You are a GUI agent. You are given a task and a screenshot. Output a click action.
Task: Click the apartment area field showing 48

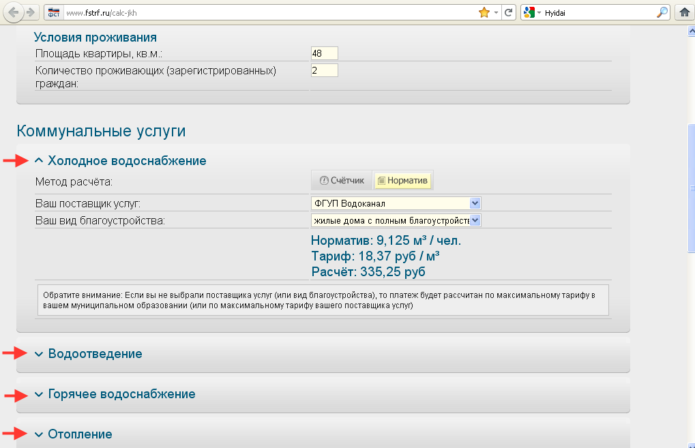click(x=325, y=53)
